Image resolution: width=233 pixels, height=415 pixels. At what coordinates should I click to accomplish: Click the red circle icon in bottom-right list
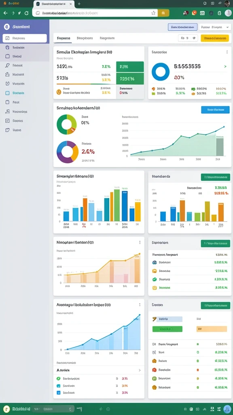click(154, 370)
